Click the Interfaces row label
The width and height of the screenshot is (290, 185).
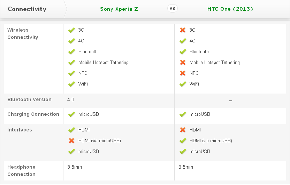20,130
